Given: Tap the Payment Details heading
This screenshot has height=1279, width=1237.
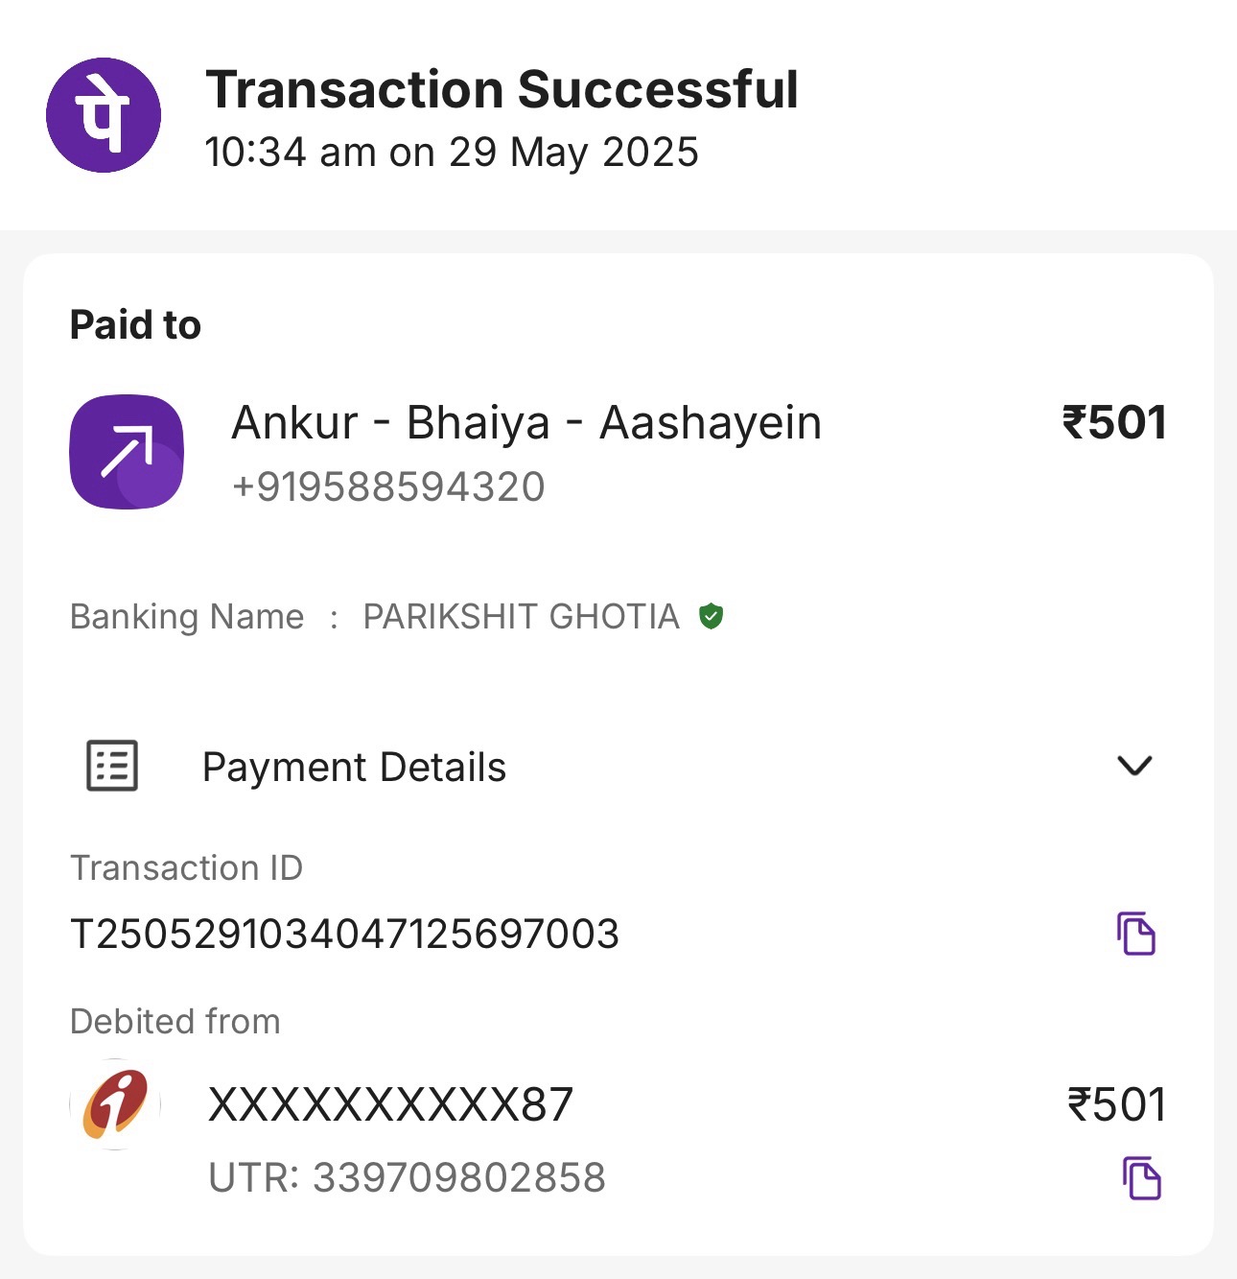Looking at the screenshot, I should tap(354, 768).
